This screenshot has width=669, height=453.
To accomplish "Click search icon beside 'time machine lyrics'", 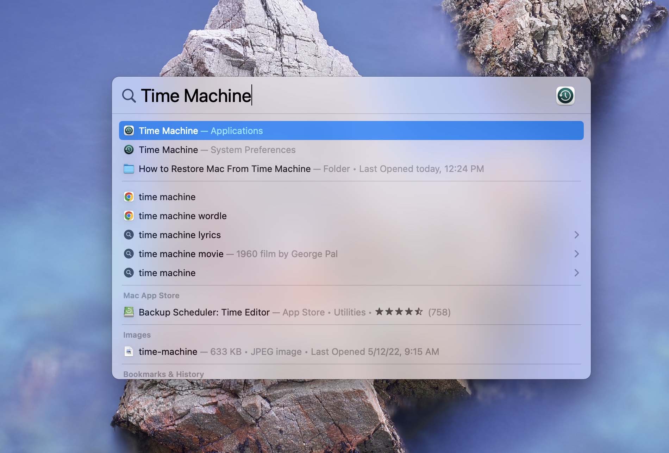I will pyautogui.click(x=129, y=235).
